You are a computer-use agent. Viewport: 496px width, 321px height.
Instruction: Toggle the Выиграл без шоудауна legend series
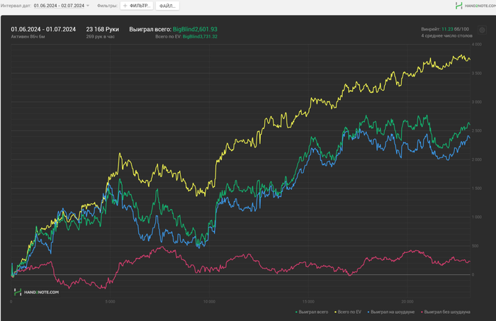click(446, 312)
